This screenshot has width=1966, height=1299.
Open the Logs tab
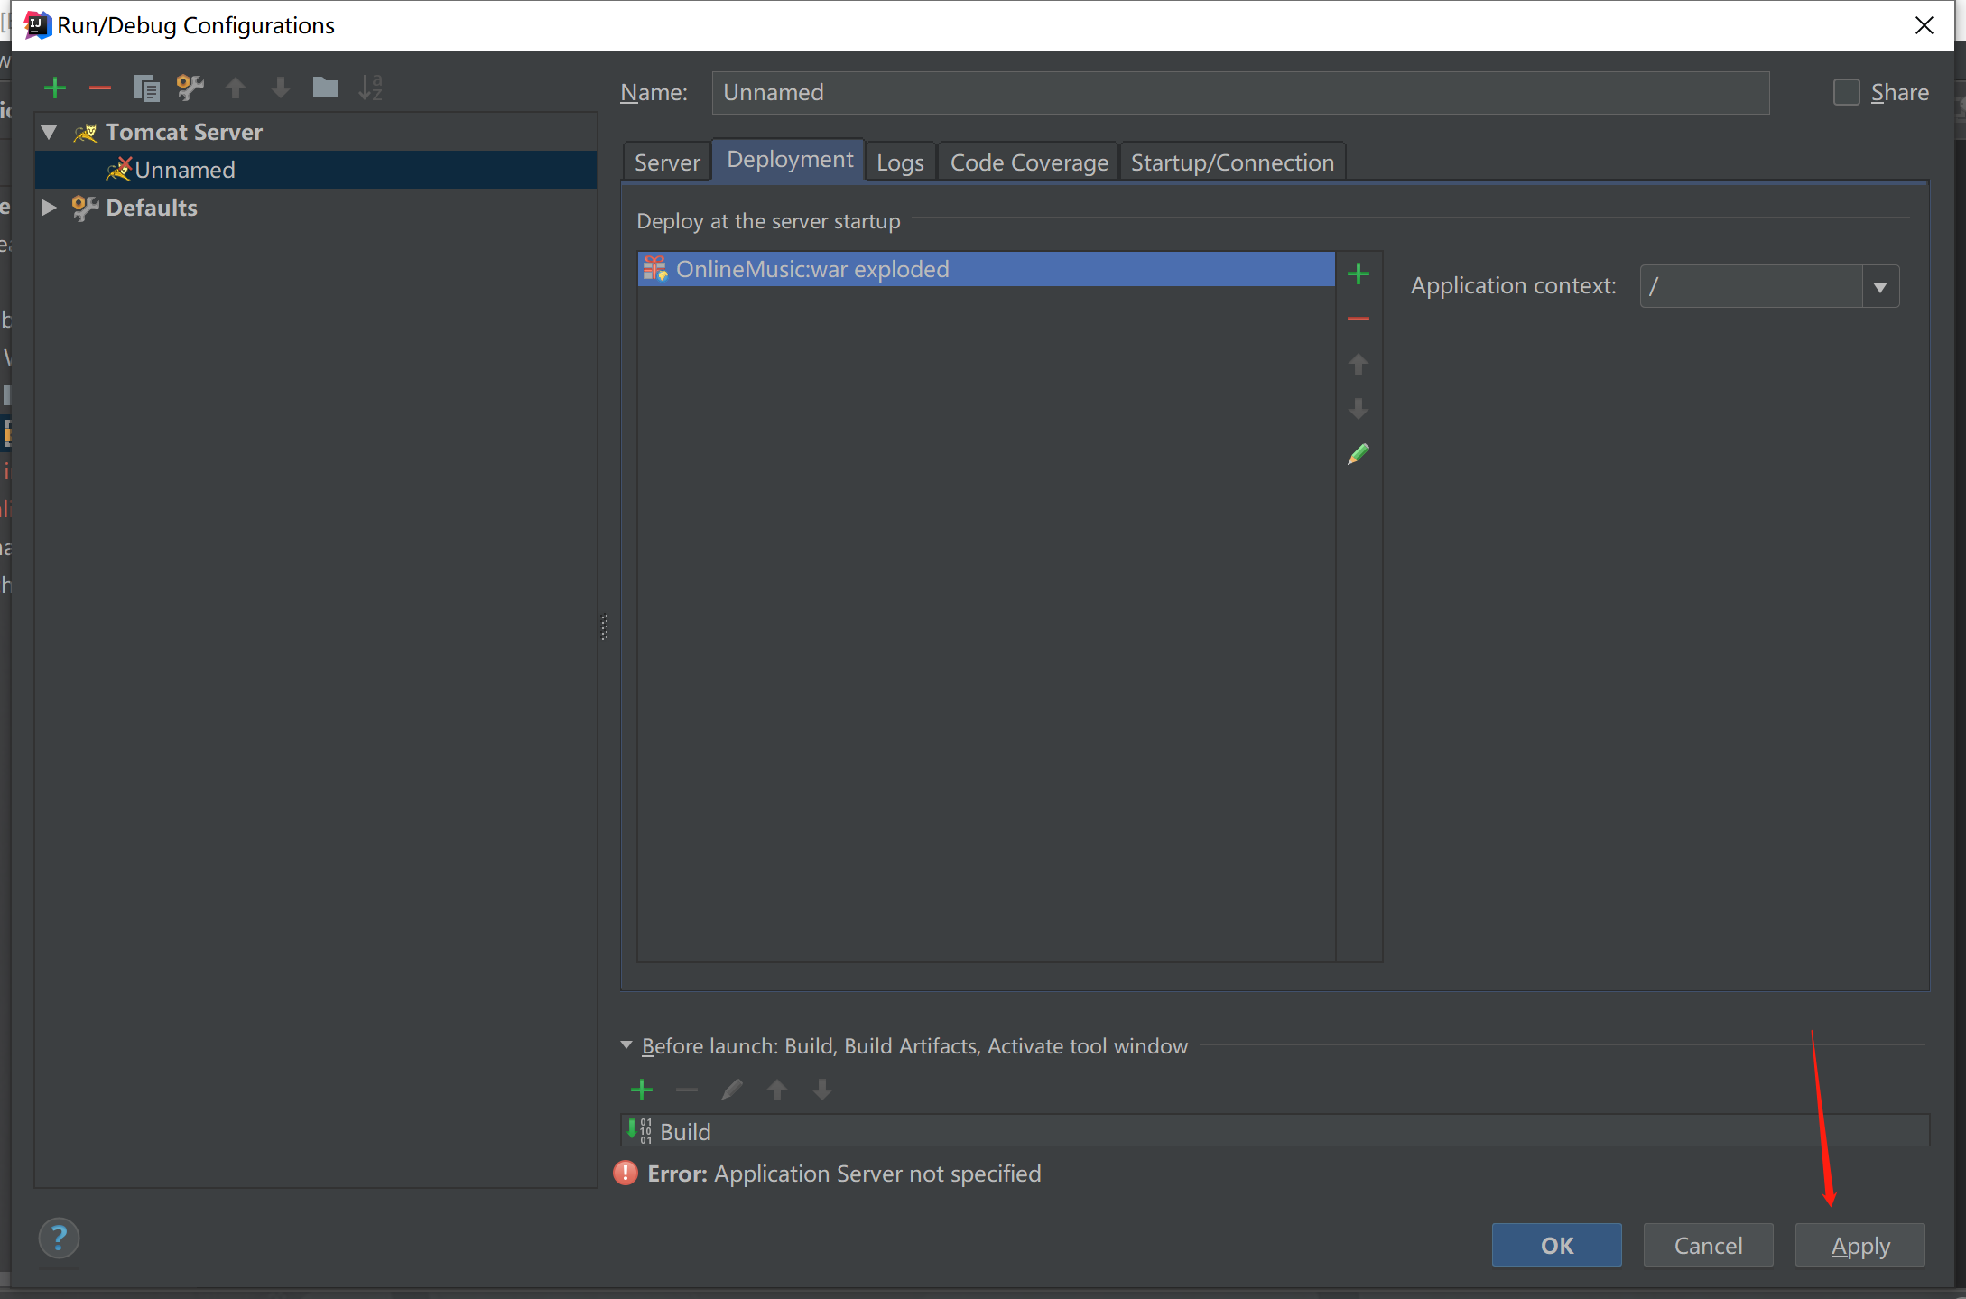click(900, 162)
